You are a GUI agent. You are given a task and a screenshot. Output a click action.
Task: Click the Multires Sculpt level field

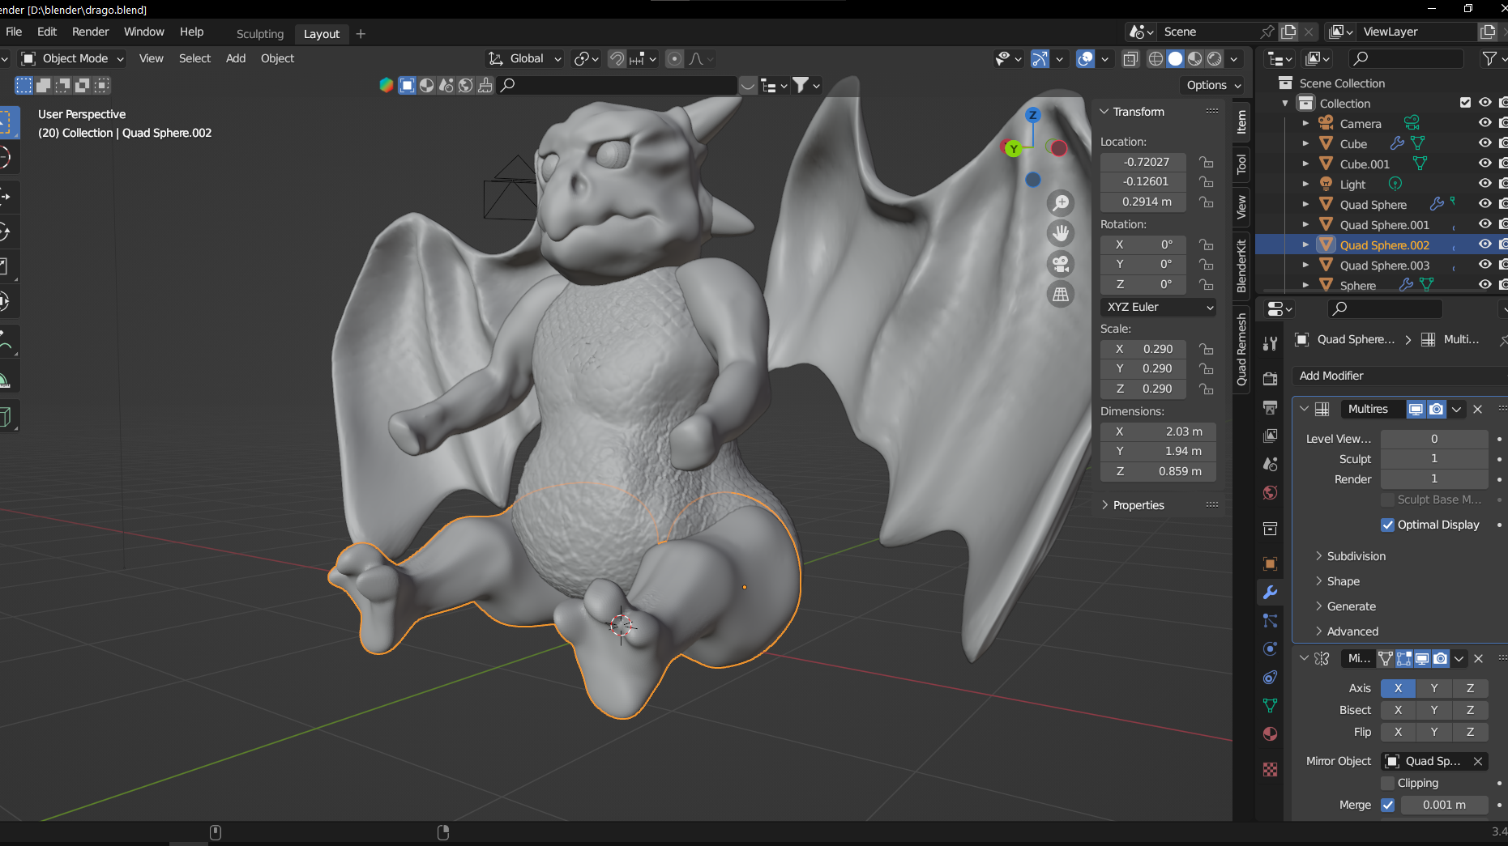[x=1433, y=459]
